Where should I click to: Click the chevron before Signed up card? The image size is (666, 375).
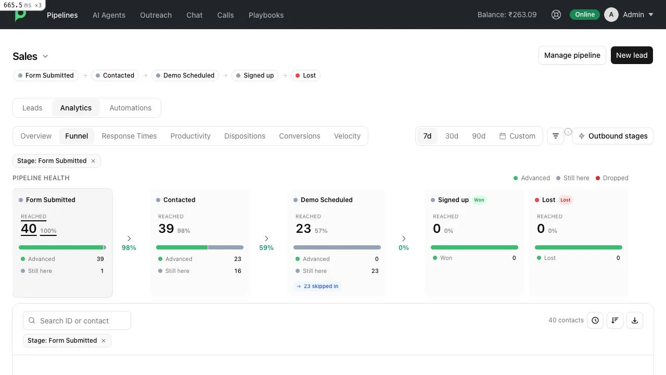coord(404,239)
